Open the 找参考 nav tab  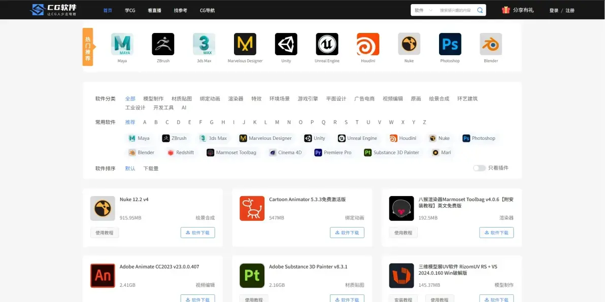(181, 11)
